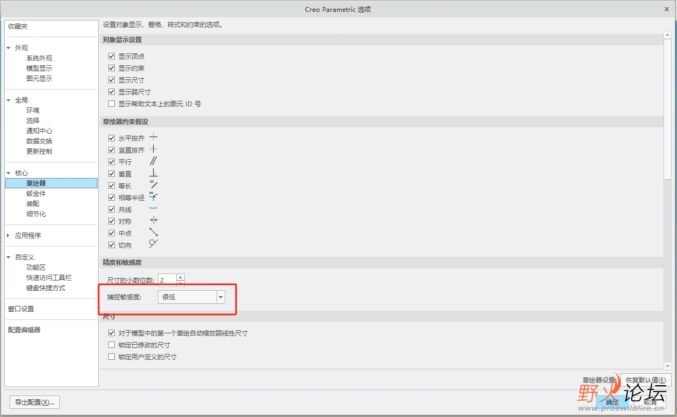
Task: Click 恢复默认值 button
Action: [x=646, y=380]
